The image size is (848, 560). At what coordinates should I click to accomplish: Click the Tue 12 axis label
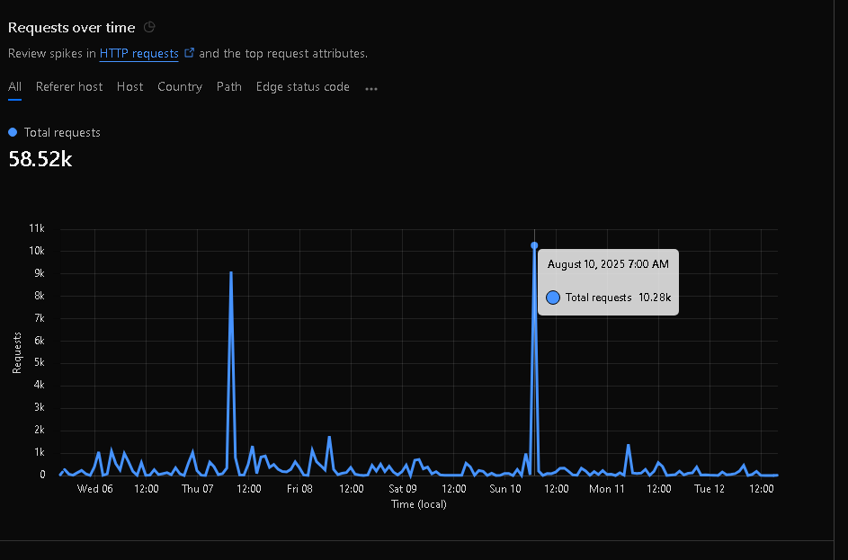tap(710, 489)
